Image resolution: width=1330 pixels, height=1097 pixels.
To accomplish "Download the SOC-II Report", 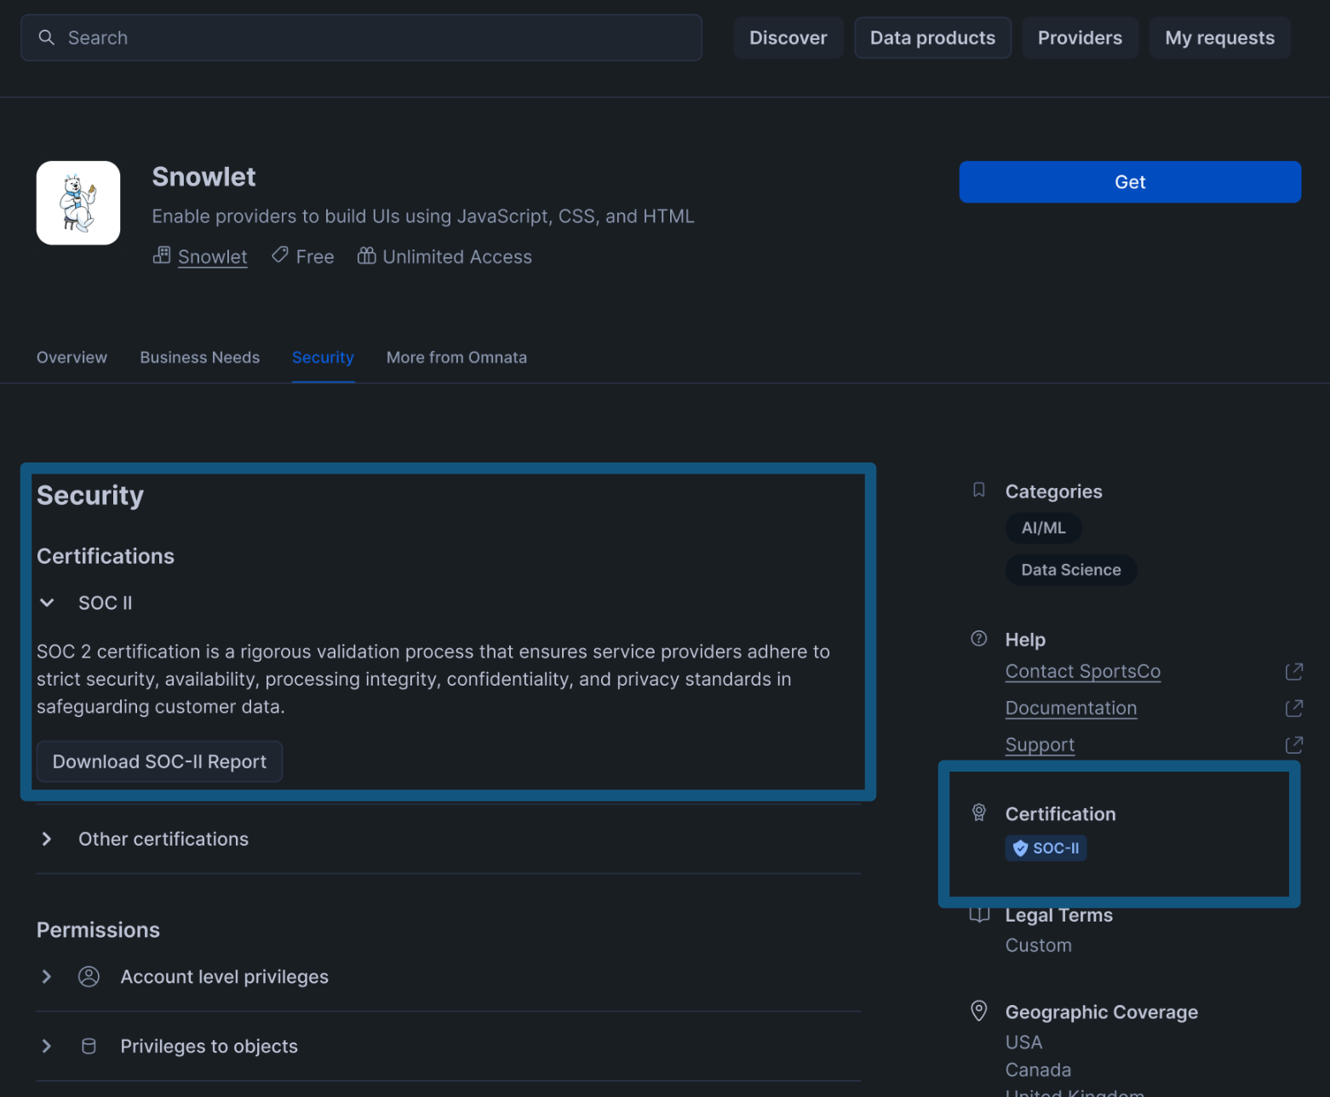I will pyautogui.click(x=159, y=761).
